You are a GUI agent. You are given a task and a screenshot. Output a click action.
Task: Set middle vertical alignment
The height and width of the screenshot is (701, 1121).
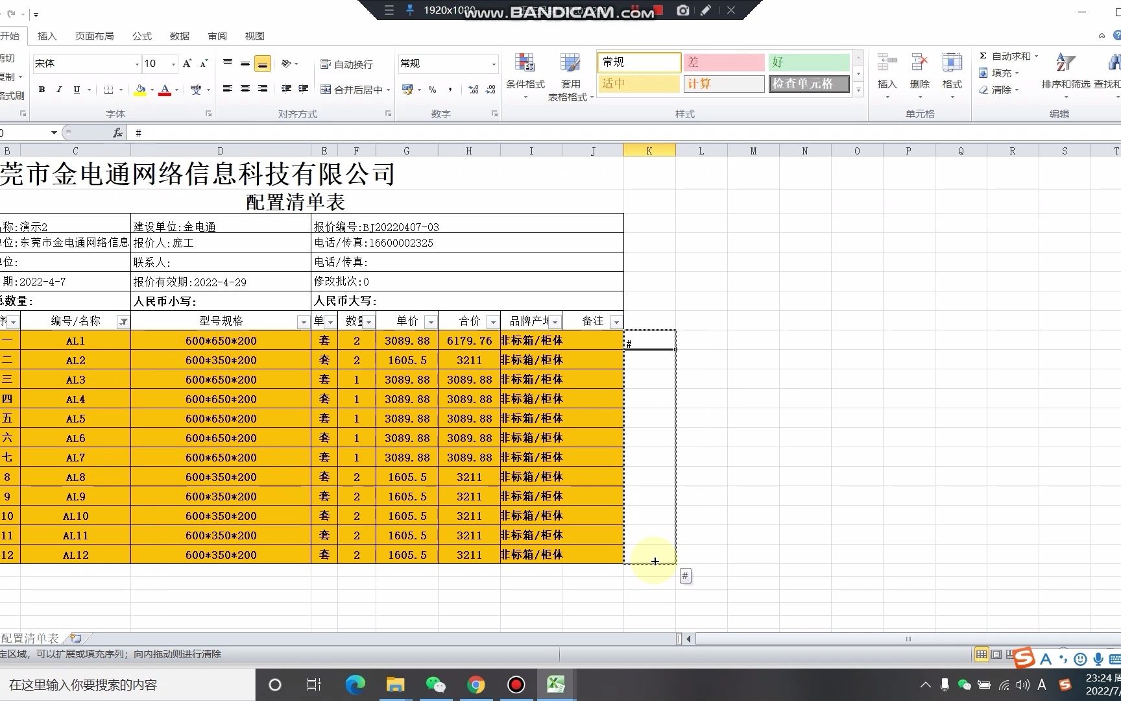[x=245, y=64]
